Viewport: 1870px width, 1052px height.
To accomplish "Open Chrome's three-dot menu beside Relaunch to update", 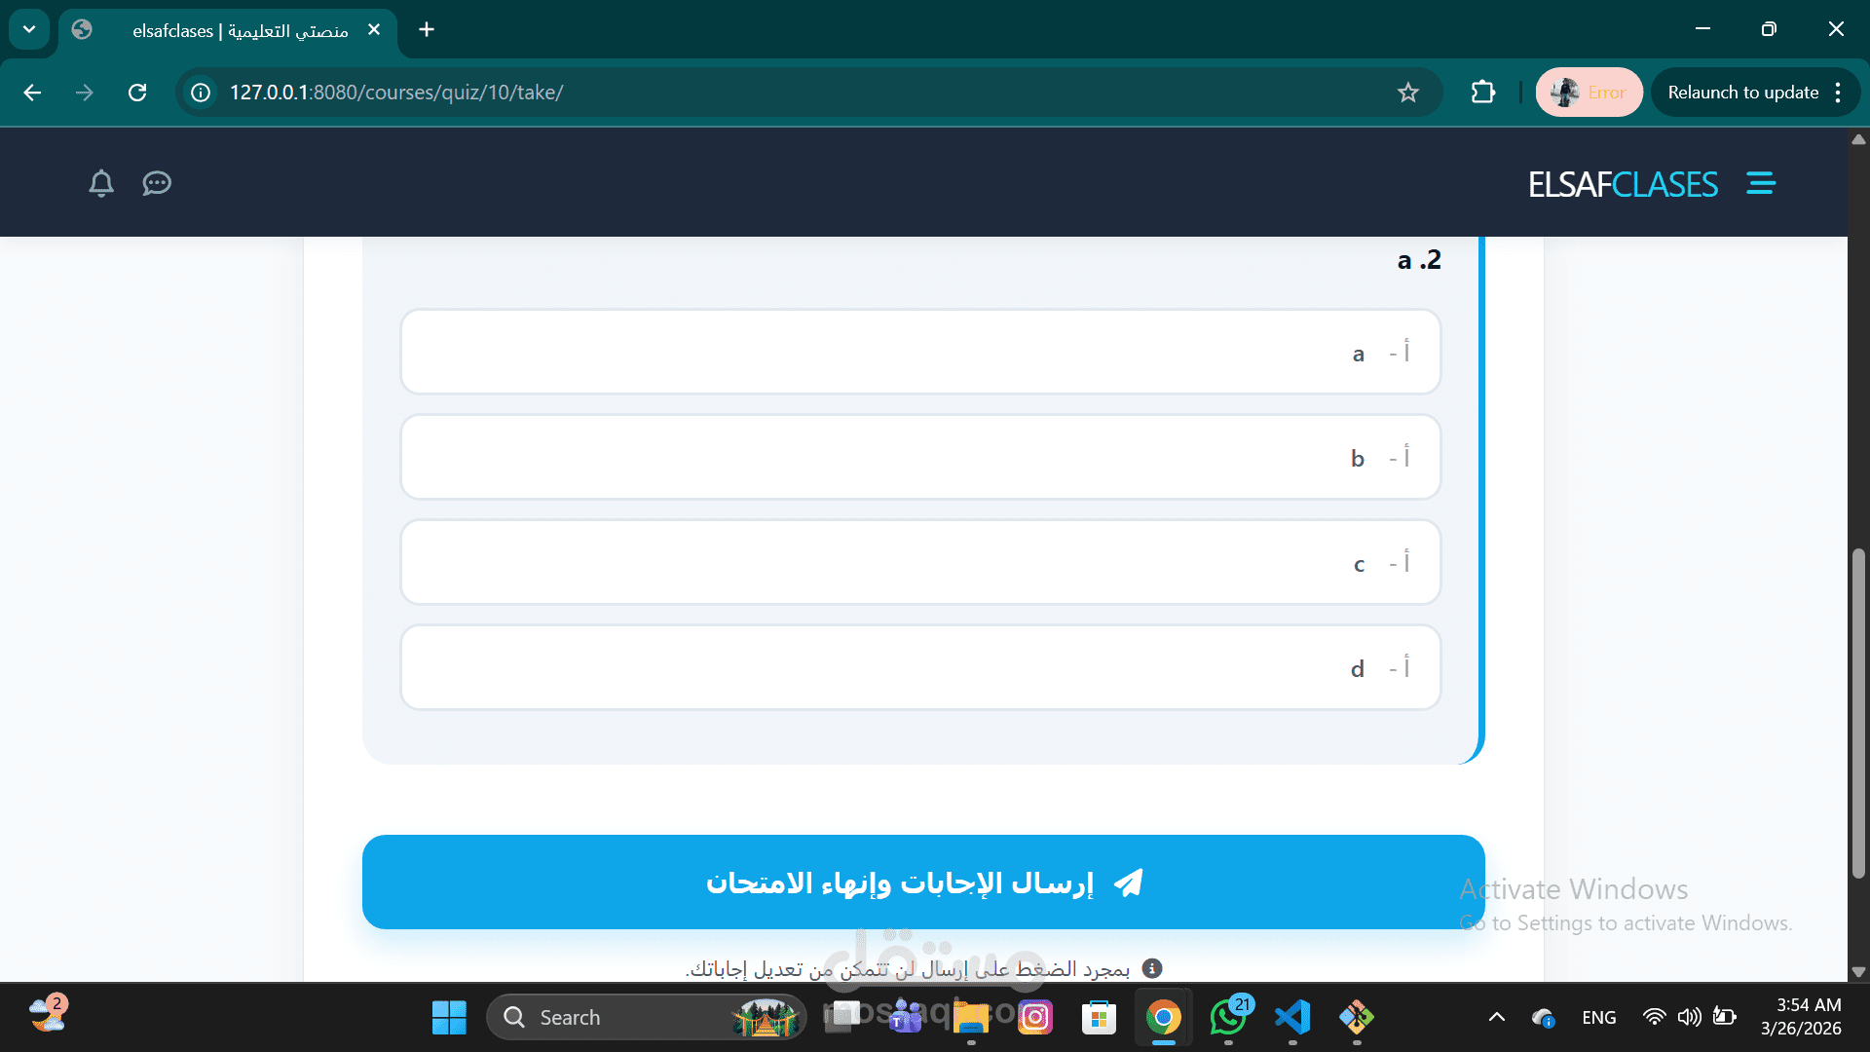I will click(1838, 93).
